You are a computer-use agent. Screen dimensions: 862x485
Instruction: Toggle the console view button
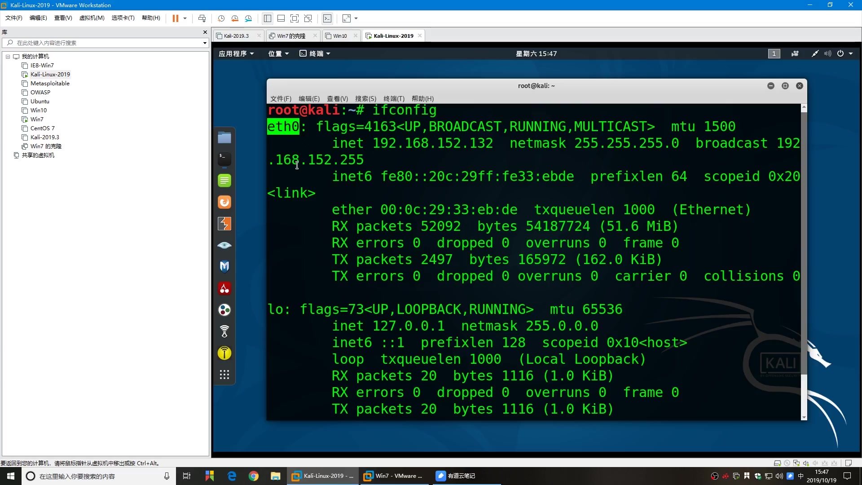[327, 18]
